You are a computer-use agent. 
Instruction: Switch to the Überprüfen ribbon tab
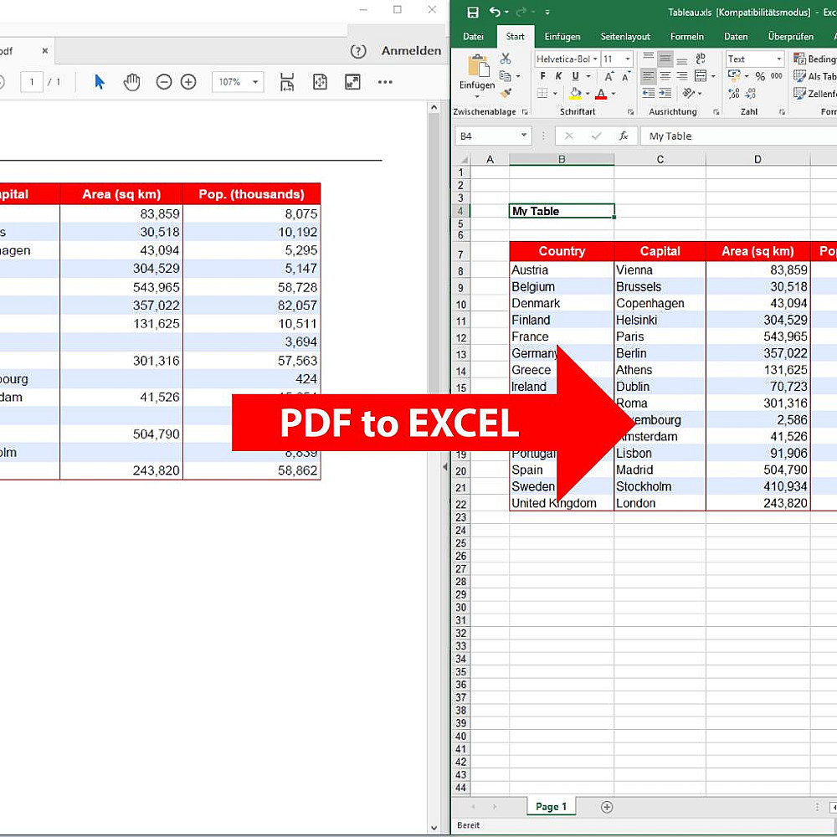point(791,37)
